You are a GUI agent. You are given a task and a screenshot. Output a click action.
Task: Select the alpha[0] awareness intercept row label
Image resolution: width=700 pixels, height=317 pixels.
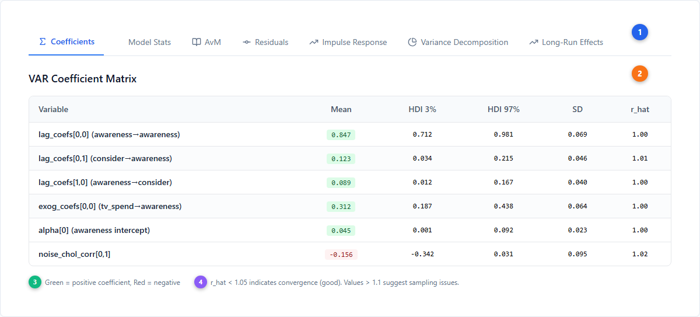(x=94, y=230)
